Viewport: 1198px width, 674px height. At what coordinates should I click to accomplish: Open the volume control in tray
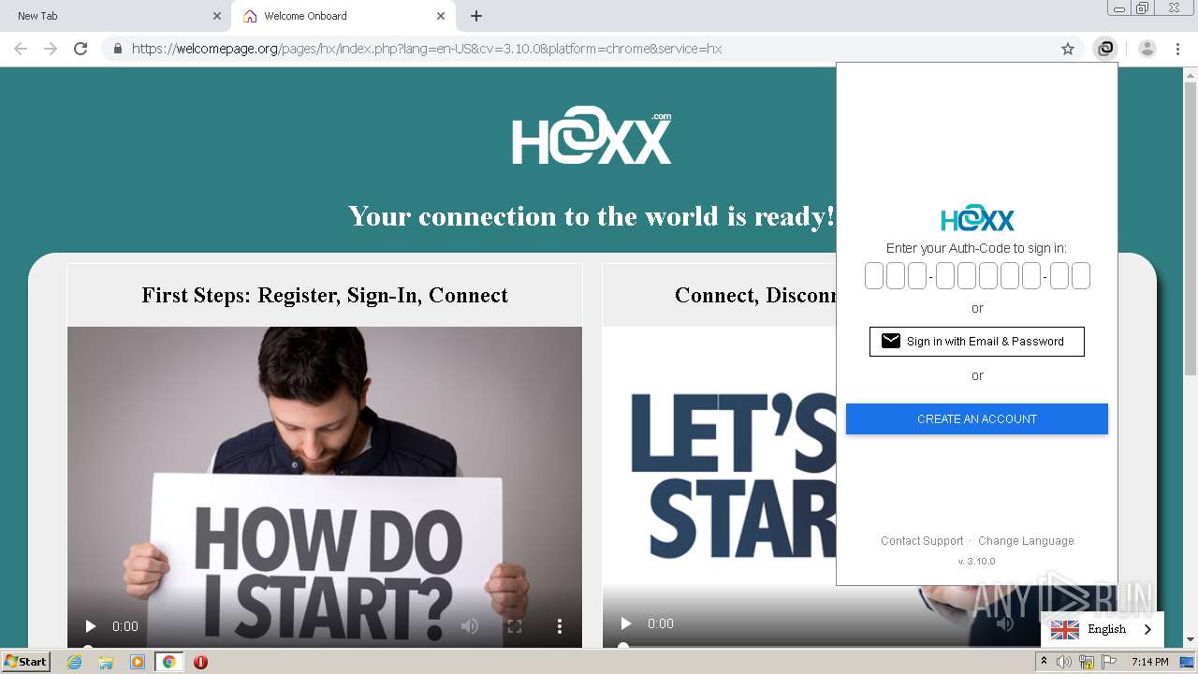[x=1064, y=662]
